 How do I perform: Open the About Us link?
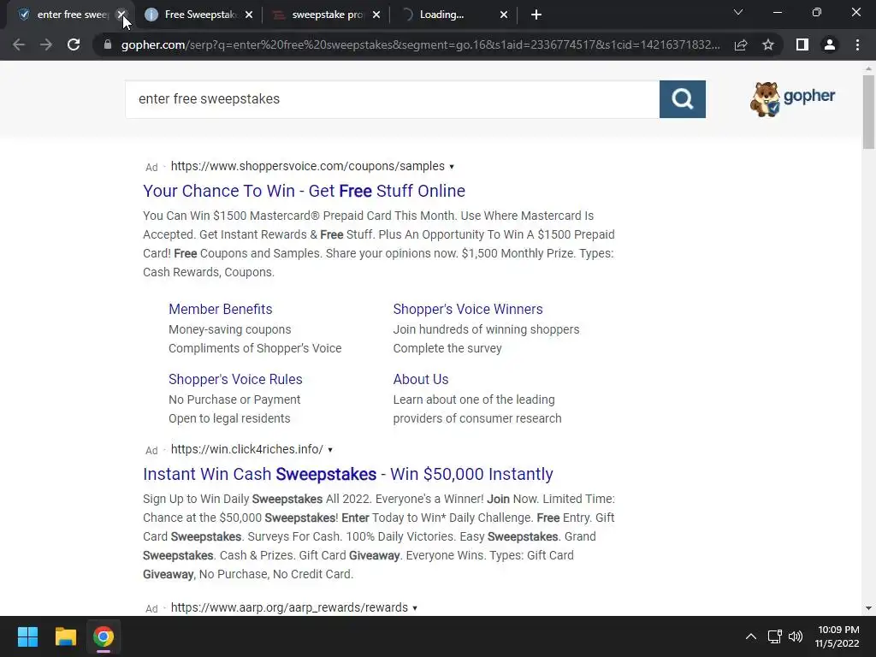[421, 379]
